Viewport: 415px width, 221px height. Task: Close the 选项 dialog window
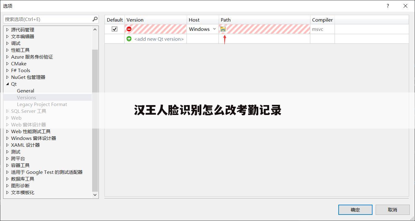click(x=405, y=6)
